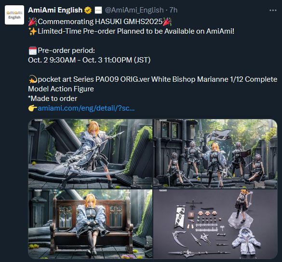Click the shooting star emoji before pocket art
The image size is (282, 262).
[x=33, y=79]
